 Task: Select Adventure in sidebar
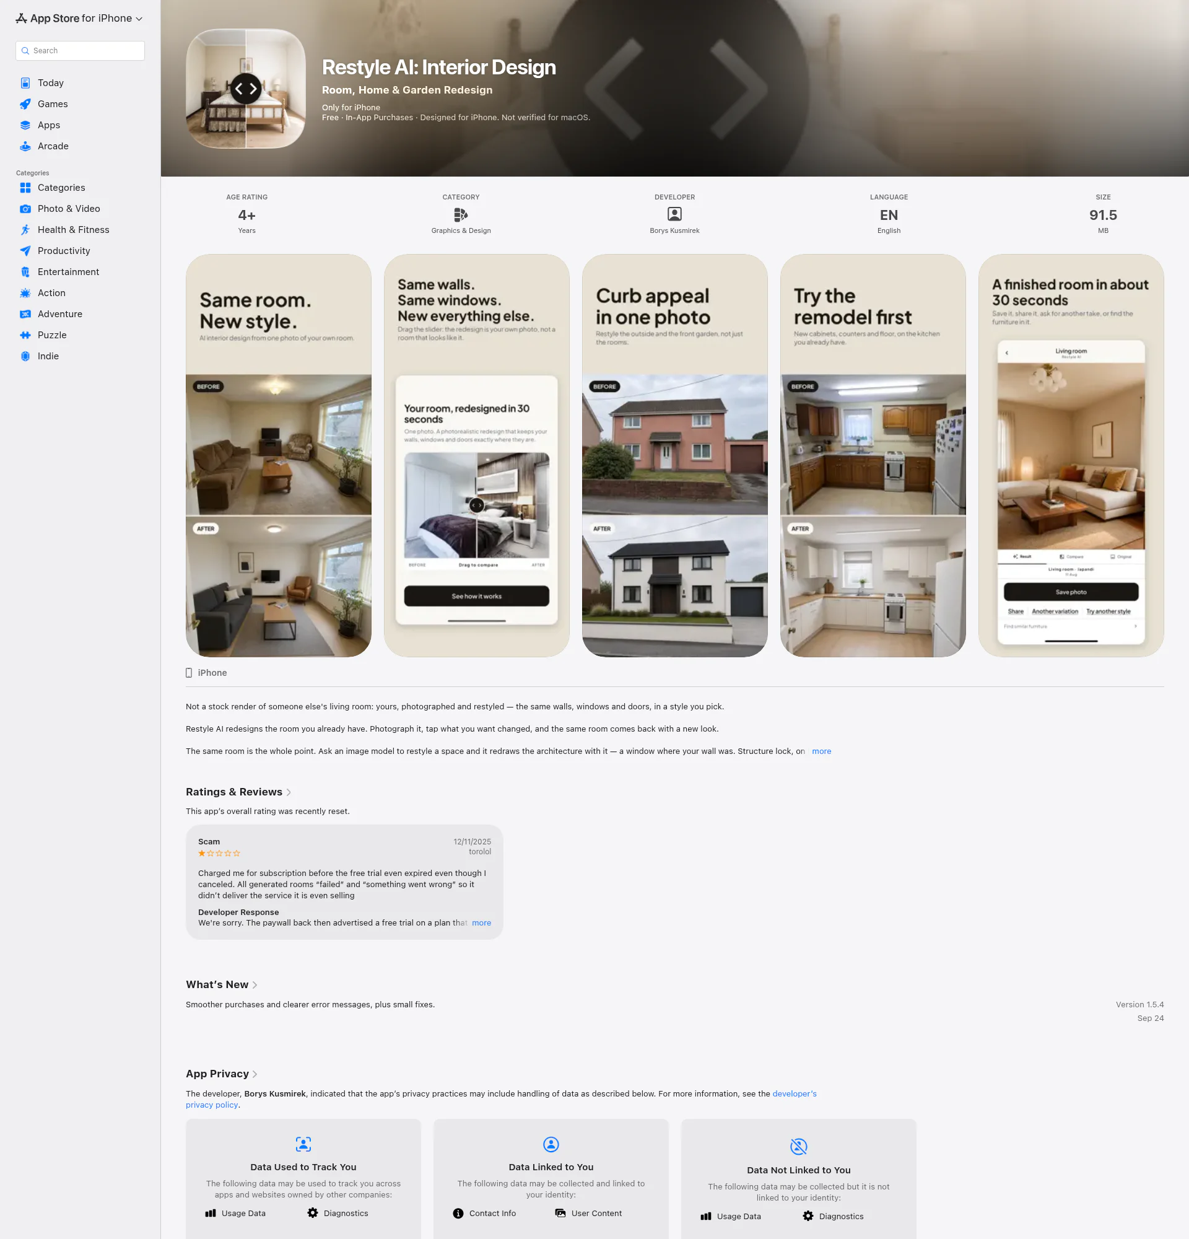pos(60,314)
